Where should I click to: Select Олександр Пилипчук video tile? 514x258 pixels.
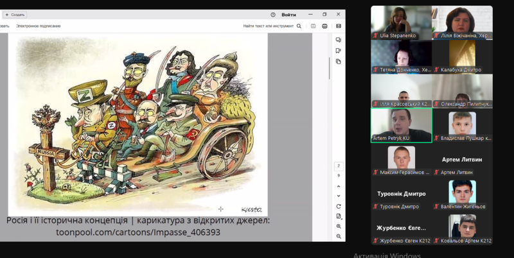462,91
